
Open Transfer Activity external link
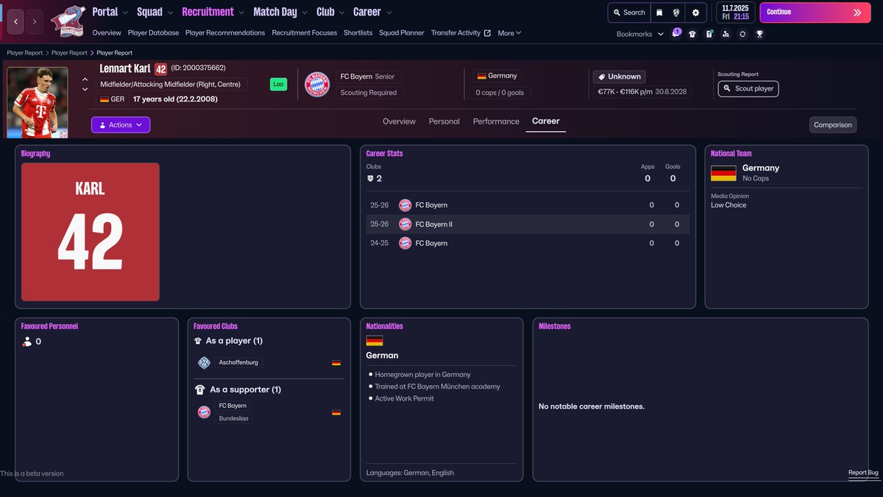click(461, 33)
